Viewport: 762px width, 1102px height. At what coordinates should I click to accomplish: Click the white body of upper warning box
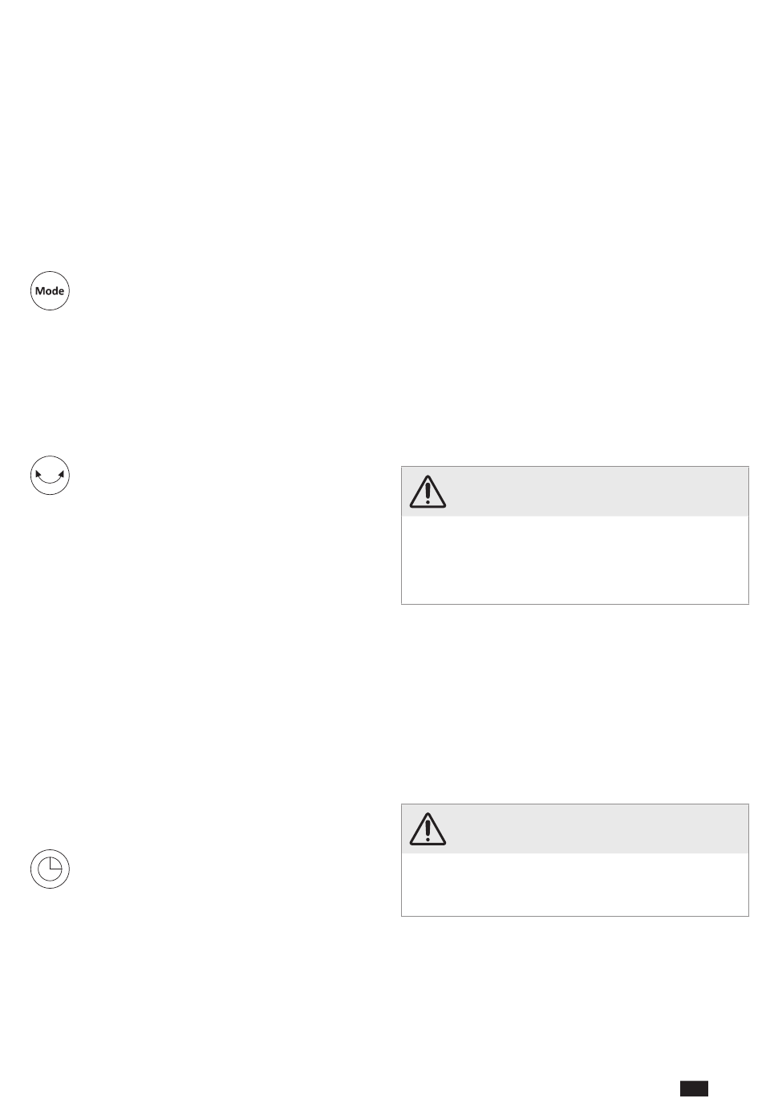pos(575,559)
